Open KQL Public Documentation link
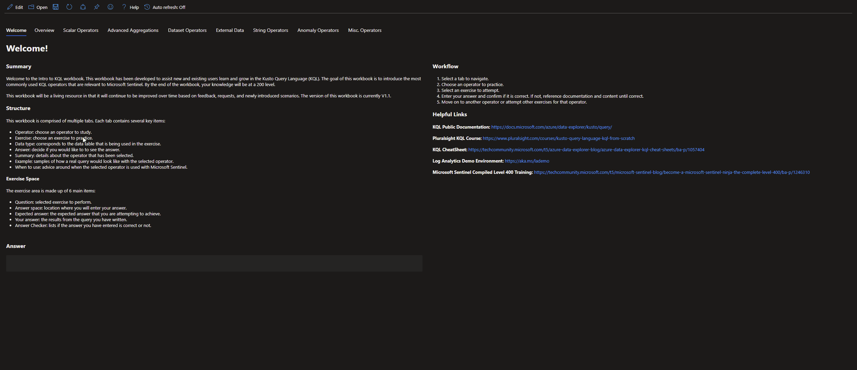This screenshot has width=857, height=370. (x=551, y=127)
